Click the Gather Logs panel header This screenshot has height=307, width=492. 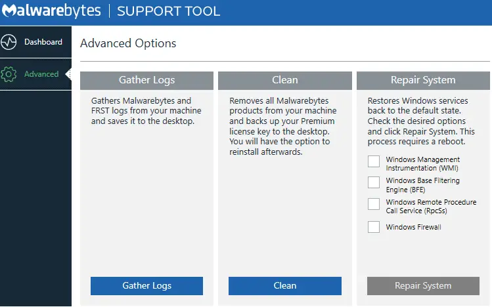(147, 81)
